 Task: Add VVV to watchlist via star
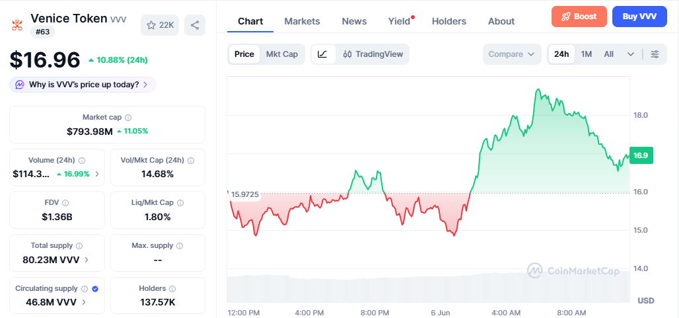pos(160,25)
